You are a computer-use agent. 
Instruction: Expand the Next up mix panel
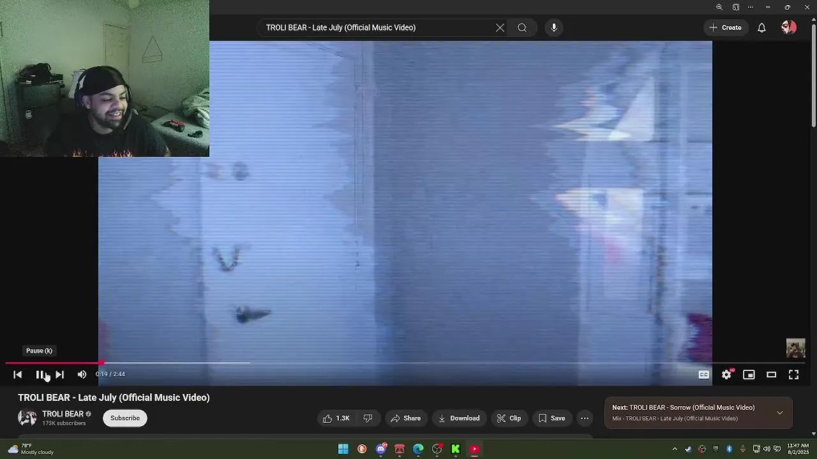(x=779, y=413)
